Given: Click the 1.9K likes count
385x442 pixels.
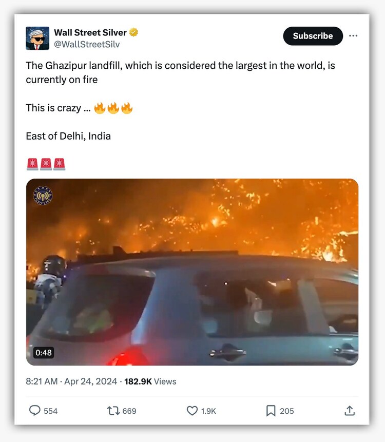Looking at the screenshot, I should coord(208,411).
